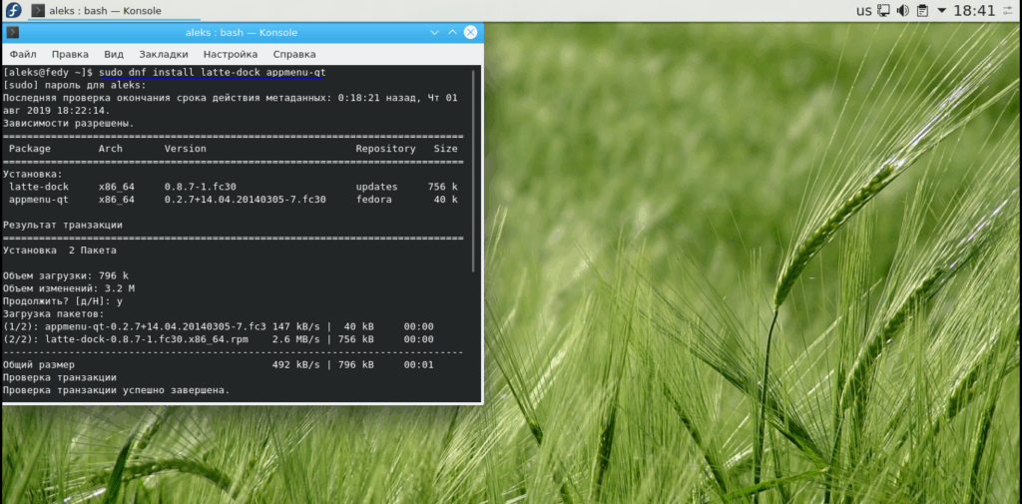This screenshot has height=504, width=1022.
Task: Close the Konsole window
Action: tap(471, 33)
